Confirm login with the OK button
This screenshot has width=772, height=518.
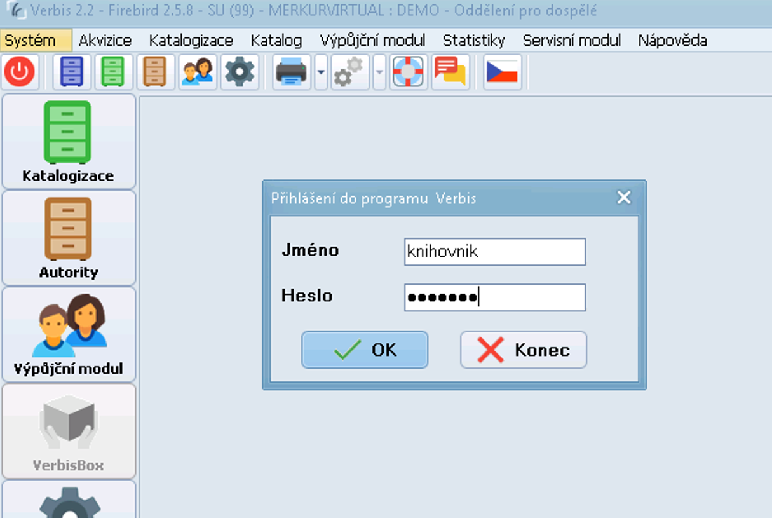coord(365,350)
